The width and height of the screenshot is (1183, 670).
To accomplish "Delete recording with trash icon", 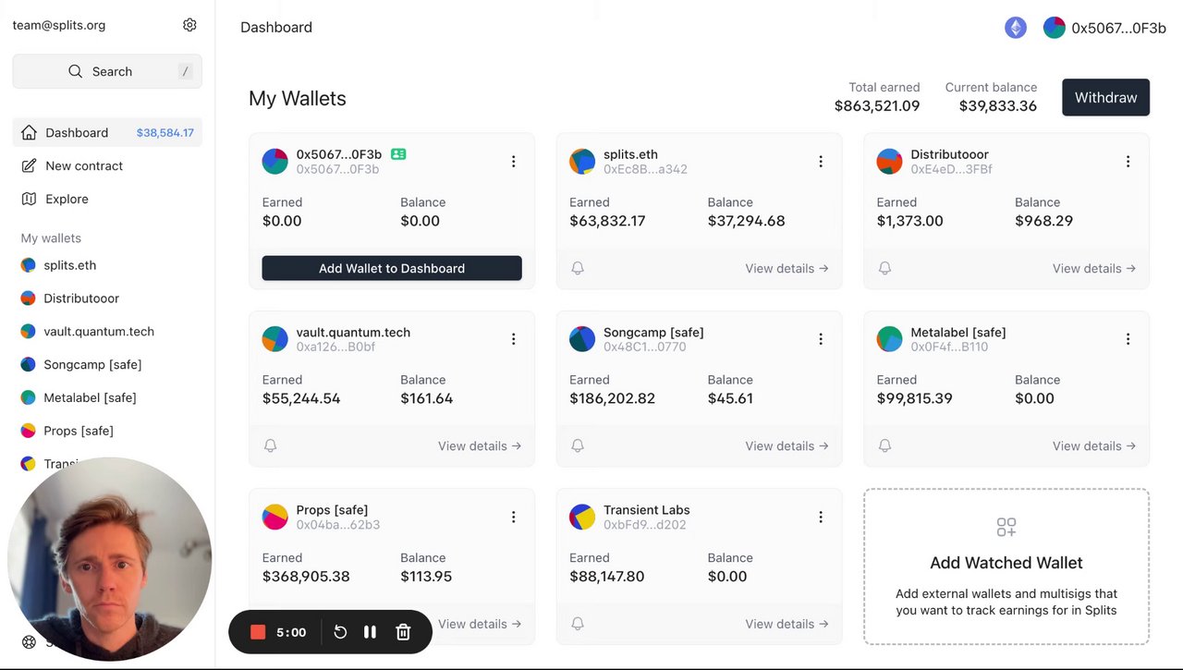I will [x=403, y=632].
